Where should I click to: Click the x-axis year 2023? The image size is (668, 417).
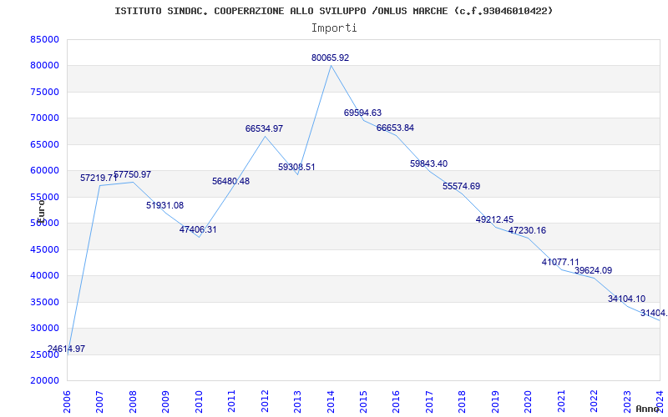pyautogui.click(x=627, y=401)
